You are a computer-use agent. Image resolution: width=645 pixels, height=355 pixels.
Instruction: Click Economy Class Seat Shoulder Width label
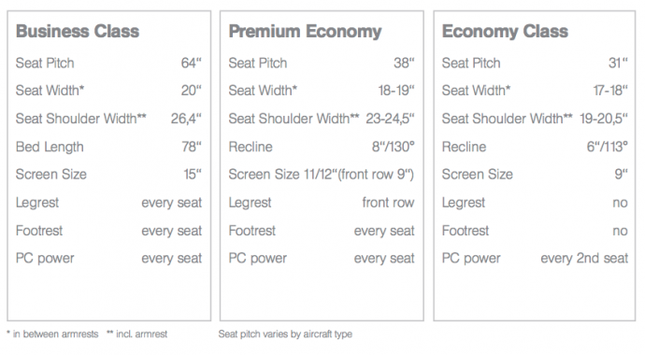click(507, 119)
